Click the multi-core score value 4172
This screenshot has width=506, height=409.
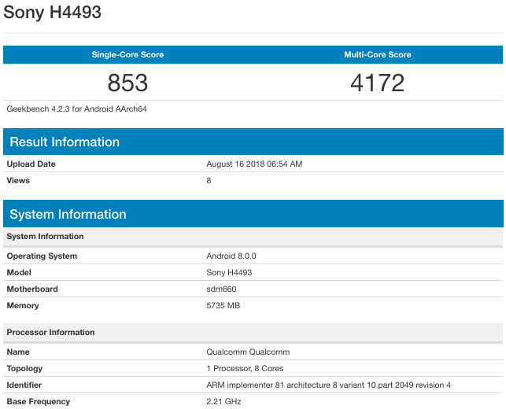point(378,83)
